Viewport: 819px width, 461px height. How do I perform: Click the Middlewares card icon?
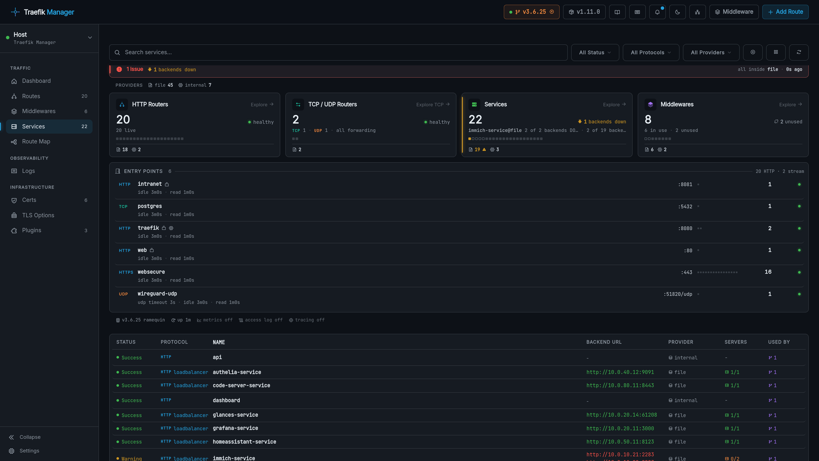point(651,105)
